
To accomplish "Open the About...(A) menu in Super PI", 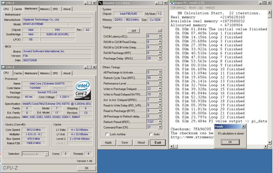I will click(x=196, y=8).
